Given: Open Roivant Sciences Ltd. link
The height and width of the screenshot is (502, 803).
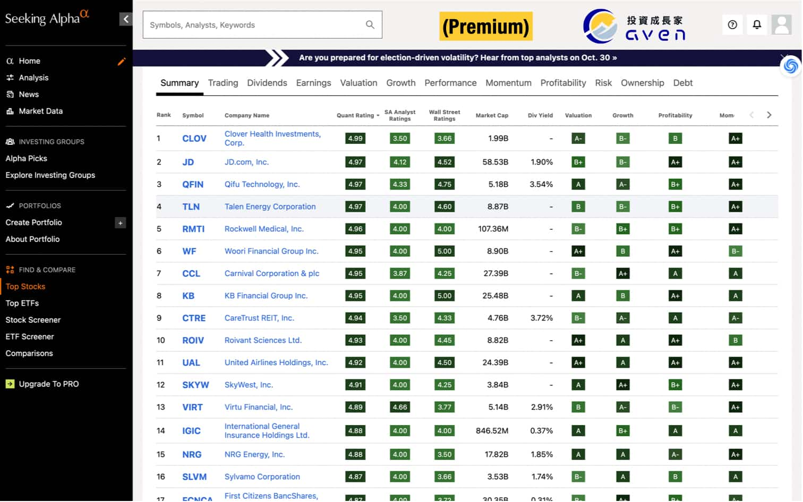Looking at the screenshot, I should [263, 341].
